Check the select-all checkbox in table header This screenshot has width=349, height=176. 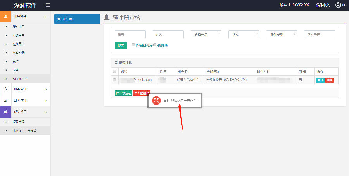(x=114, y=71)
